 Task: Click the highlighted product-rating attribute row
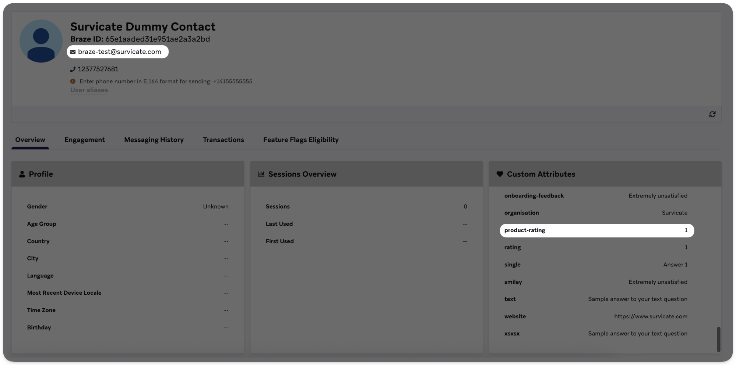[x=596, y=230]
